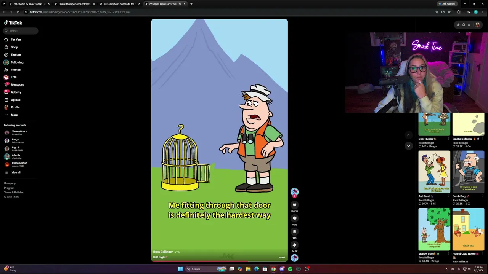Open the Smoke Detector video thumbnail
488x274 pixels.
pos(468,124)
